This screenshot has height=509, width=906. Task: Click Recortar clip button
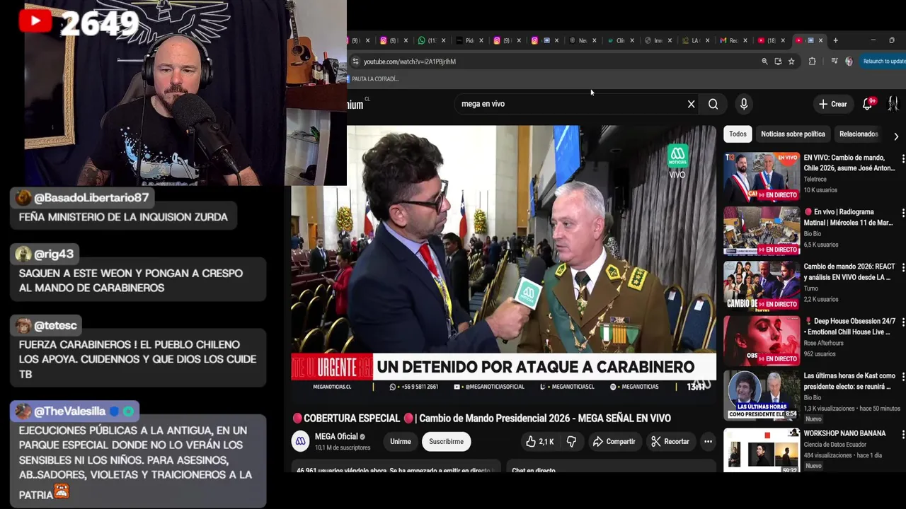pos(670,441)
